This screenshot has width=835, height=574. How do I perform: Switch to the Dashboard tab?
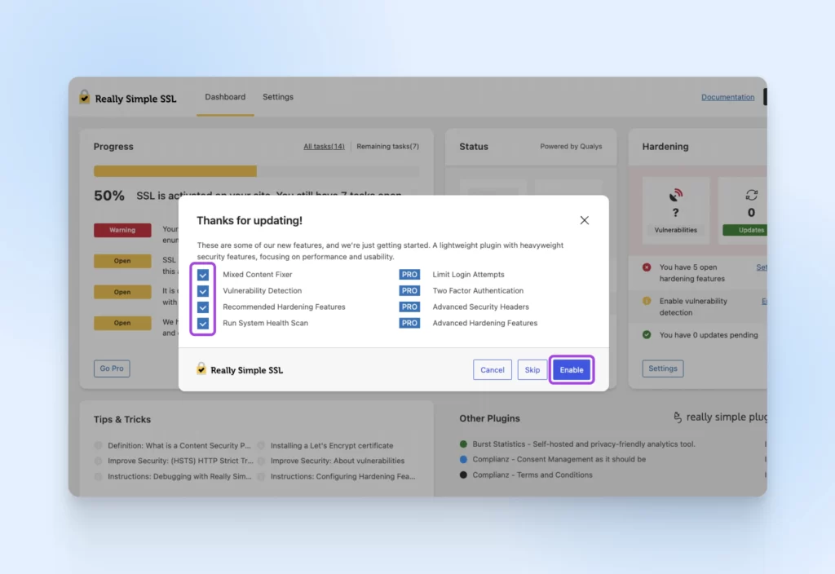(x=225, y=97)
